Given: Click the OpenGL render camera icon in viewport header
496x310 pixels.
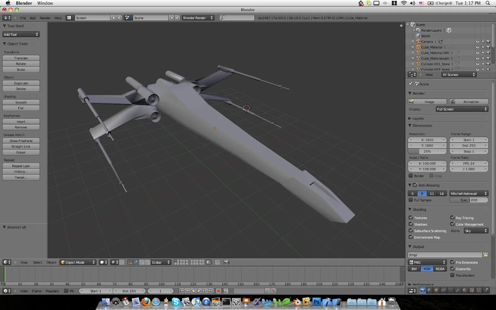Looking at the screenshot, I should point(227,262).
